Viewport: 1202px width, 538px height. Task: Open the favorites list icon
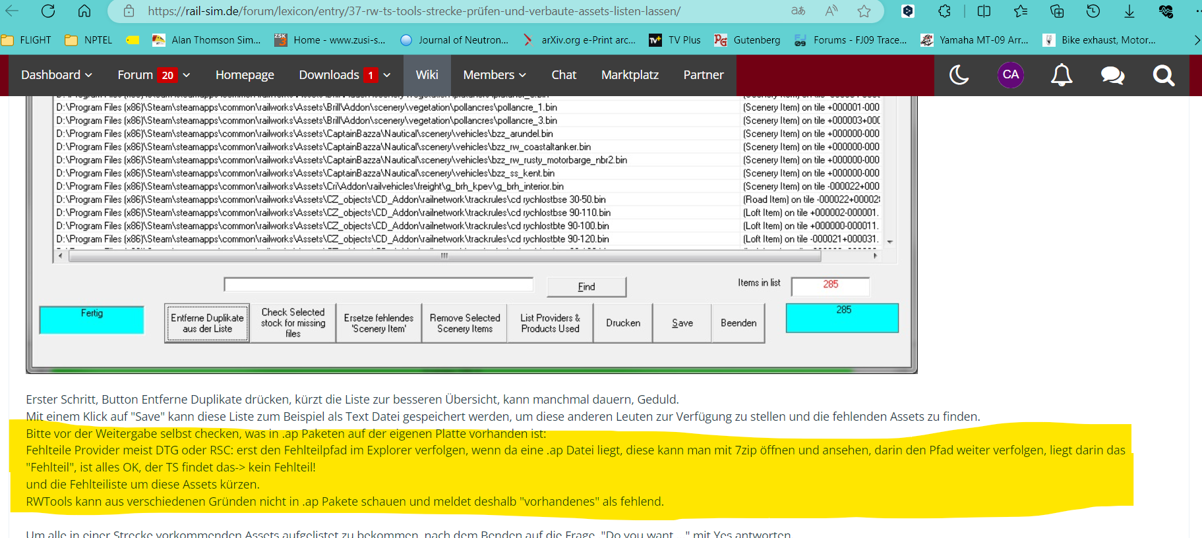click(x=1021, y=11)
